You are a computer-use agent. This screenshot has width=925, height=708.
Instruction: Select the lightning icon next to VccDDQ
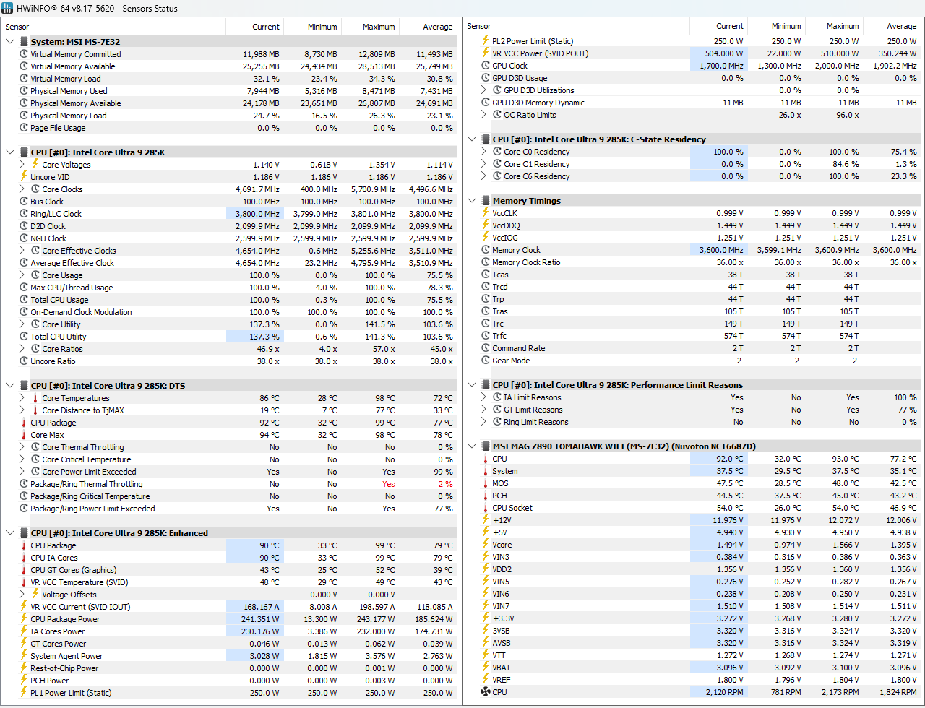click(486, 225)
